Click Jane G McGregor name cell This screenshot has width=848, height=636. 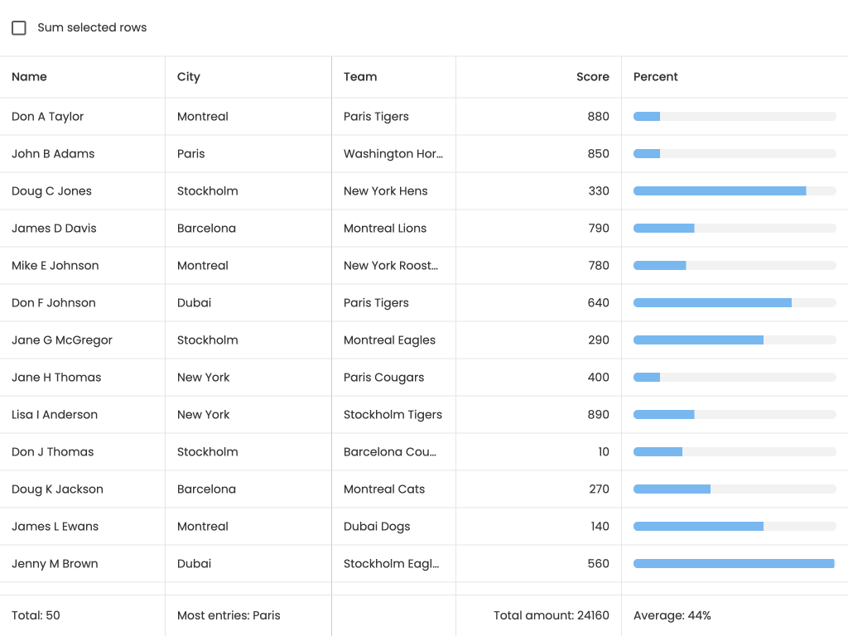tap(62, 340)
